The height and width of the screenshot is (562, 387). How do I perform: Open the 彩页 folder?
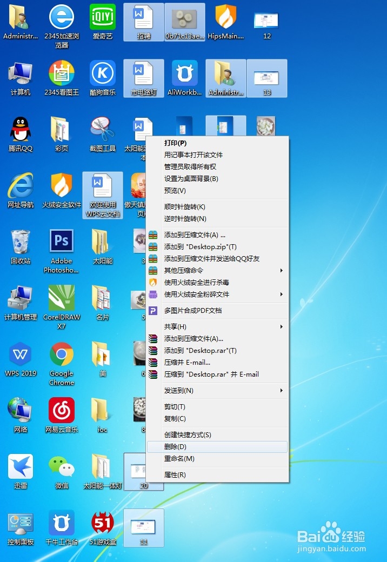(62, 135)
